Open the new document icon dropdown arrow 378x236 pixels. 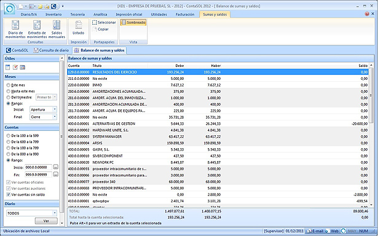[x=26, y=6]
